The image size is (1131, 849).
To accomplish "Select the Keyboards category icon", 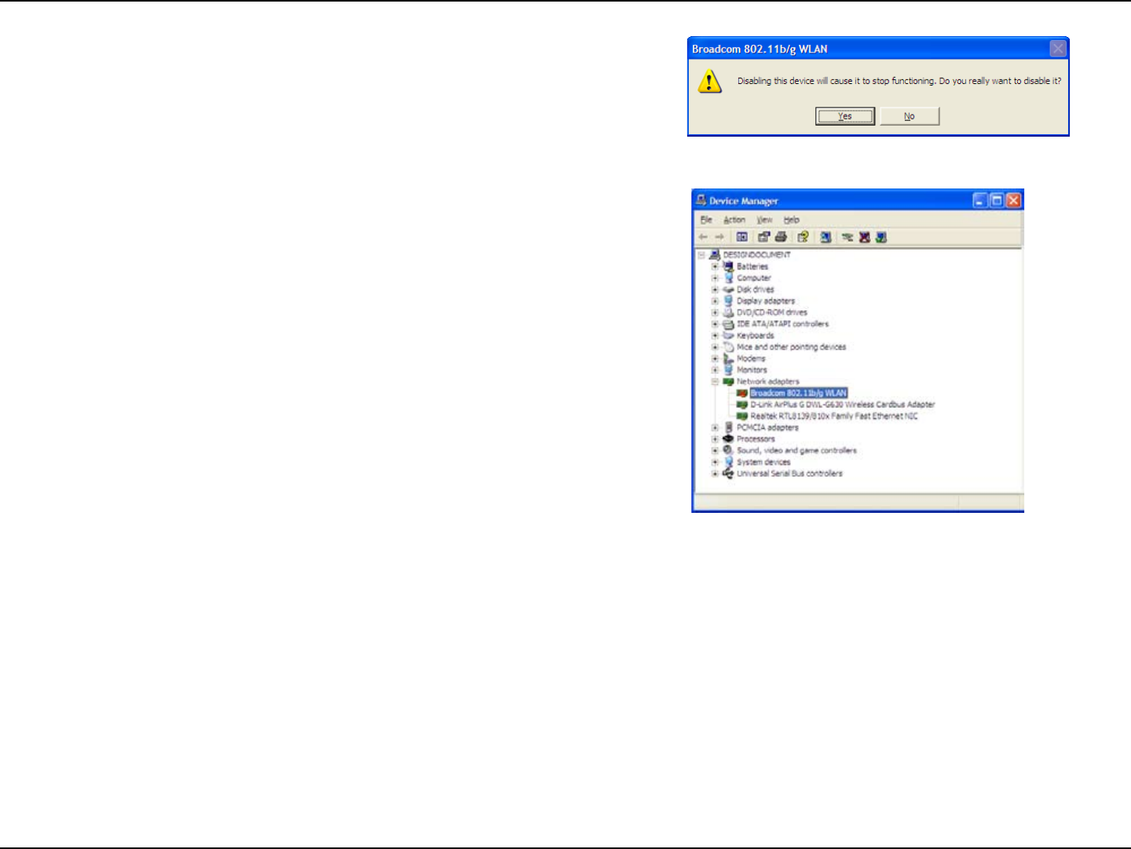I will (x=728, y=335).
